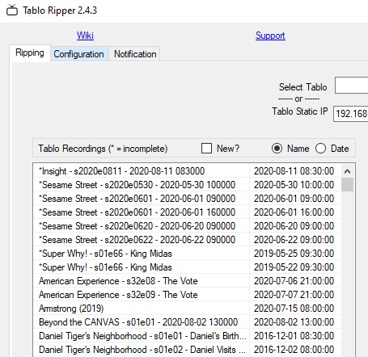Select Super Why! King Midas dated 2019-05-25
This screenshot has height=357, width=368.
[187, 254]
